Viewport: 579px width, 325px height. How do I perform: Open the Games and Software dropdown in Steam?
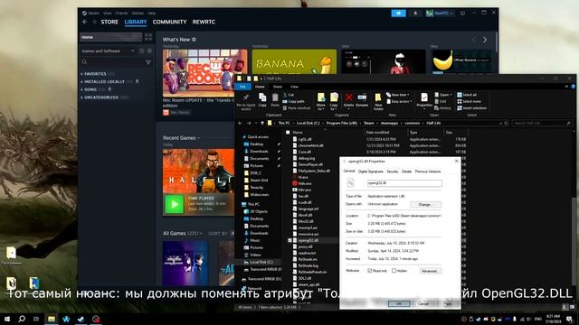108,51
